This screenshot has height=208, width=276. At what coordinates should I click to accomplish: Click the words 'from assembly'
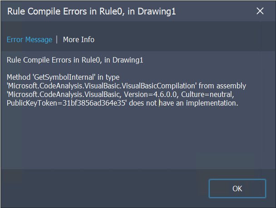pos(222,86)
